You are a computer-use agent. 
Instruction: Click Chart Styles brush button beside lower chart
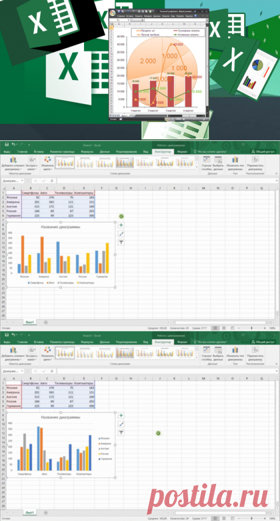pyautogui.click(x=121, y=424)
